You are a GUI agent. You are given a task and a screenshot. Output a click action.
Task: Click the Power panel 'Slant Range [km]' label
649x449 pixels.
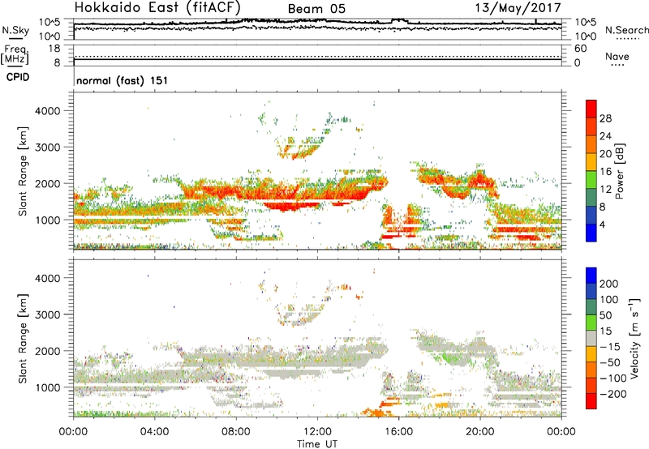coord(23,171)
